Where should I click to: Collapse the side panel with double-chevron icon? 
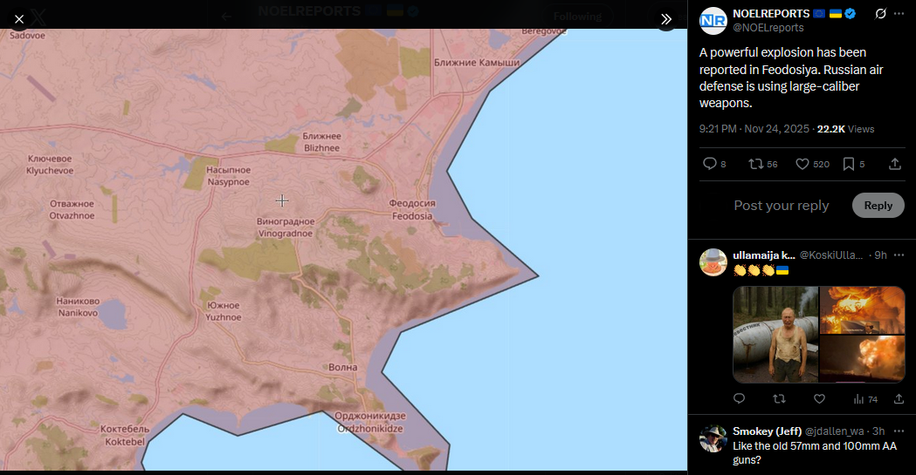(x=666, y=19)
